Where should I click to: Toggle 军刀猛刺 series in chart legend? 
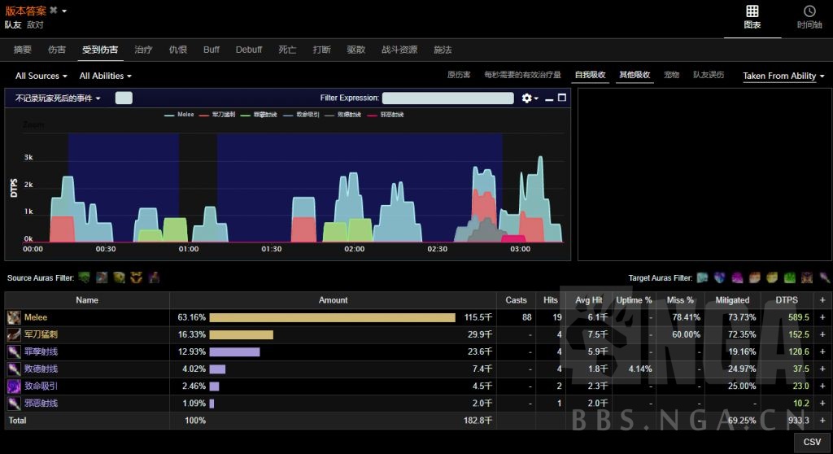pos(217,115)
